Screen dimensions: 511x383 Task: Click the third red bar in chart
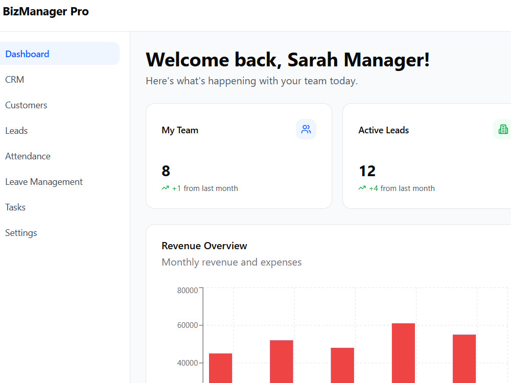[x=342, y=366]
